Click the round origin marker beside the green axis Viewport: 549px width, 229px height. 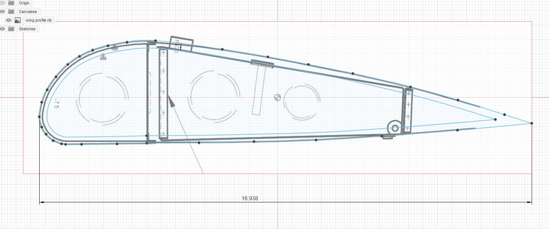[277, 97]
